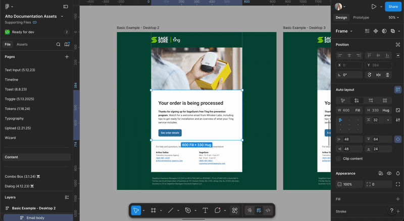
Task: Toggle individual corner radius icon
Action: coord(398,184)
